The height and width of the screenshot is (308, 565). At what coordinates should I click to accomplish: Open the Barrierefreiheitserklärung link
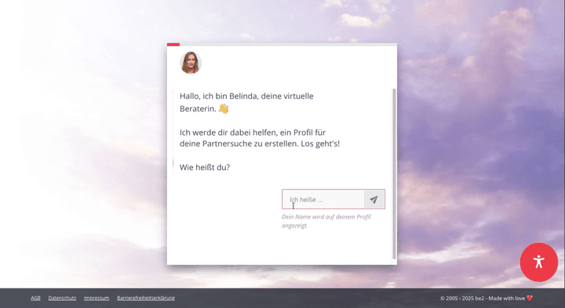coord(146,298)
